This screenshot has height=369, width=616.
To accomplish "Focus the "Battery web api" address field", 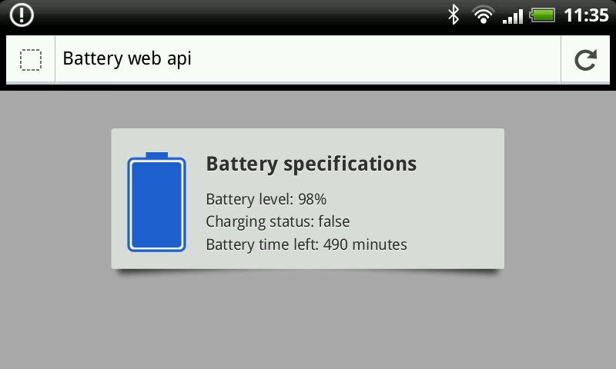I will click(307, 59).
